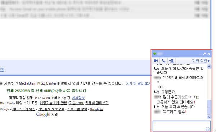The height and width of the screenshot is (132, 216).
Task: Open the 기타 작업 dropdown menu
Action: (201, 61)
